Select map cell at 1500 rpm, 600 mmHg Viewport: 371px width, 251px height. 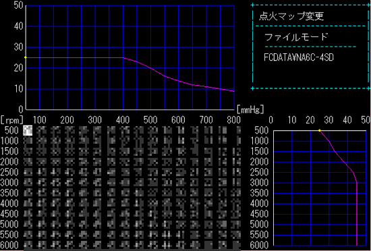181,151
